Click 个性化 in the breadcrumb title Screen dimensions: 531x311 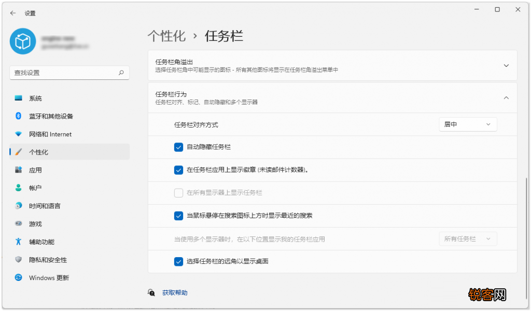[x=166, y=36]
